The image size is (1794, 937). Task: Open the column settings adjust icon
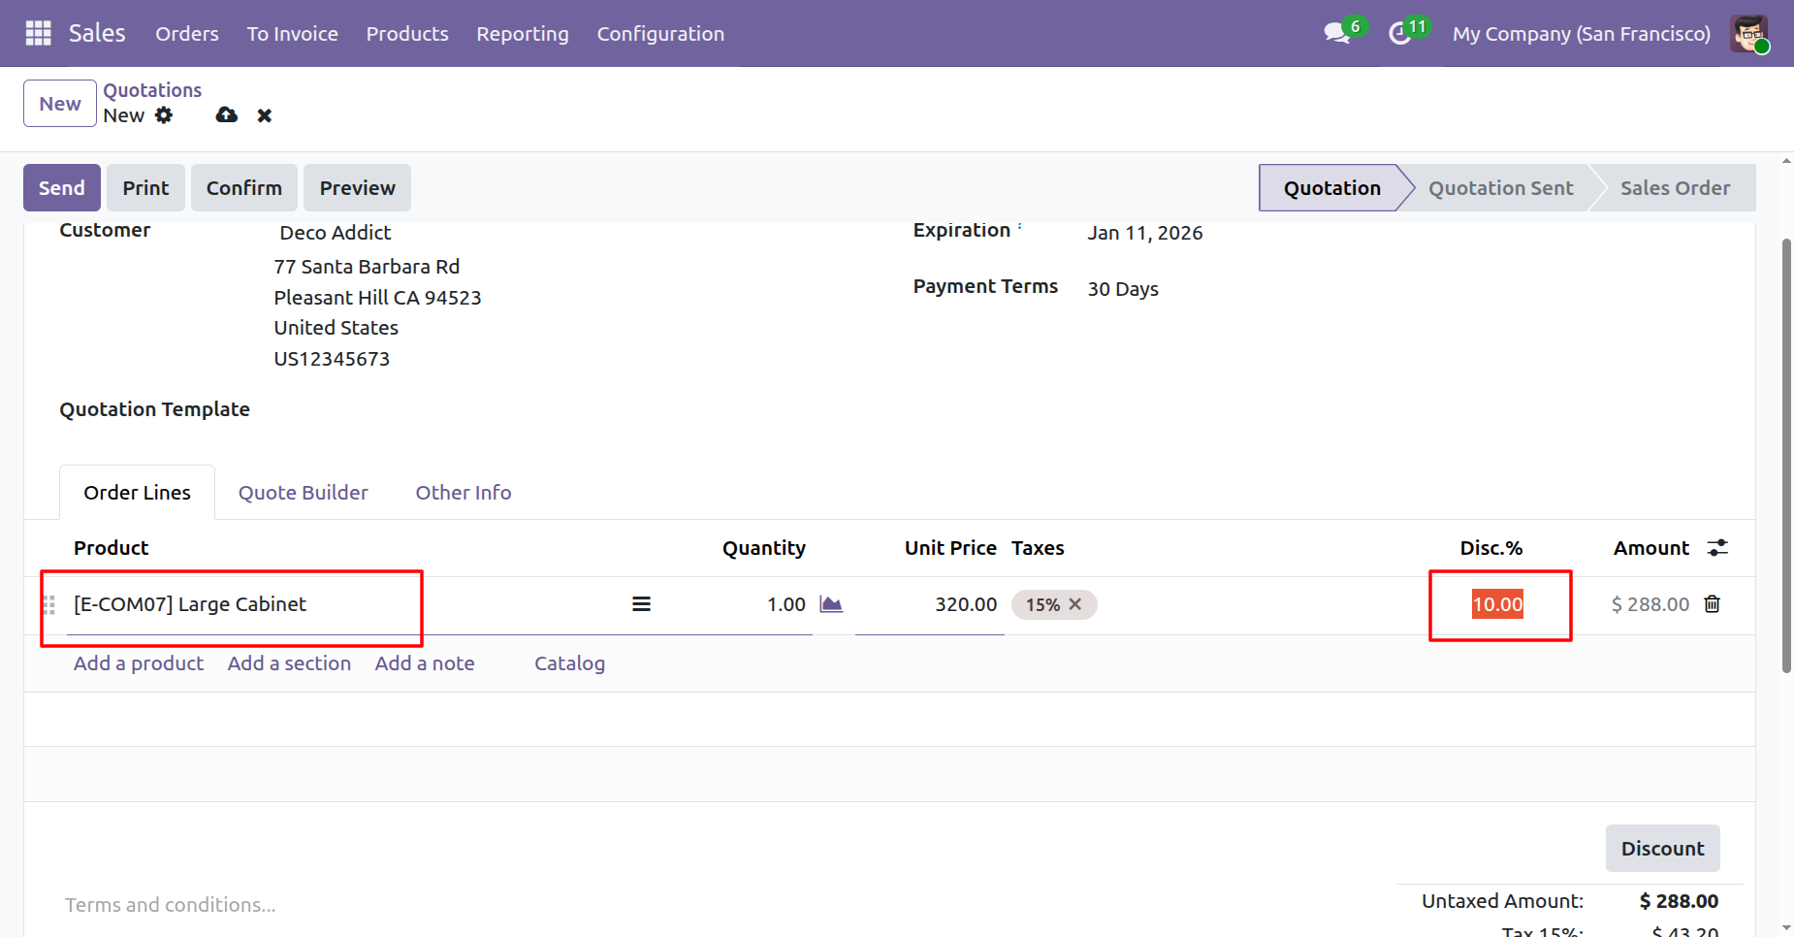(1717, 548)
